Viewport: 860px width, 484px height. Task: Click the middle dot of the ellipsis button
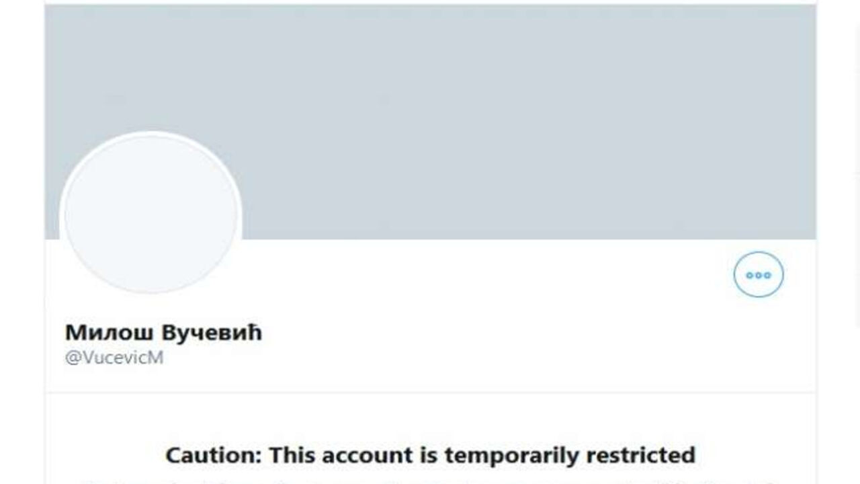[759, 275]
